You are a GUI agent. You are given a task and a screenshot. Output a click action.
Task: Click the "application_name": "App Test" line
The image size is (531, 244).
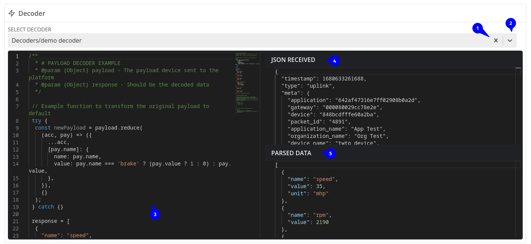pyautogui.click(x=336, y=129)
